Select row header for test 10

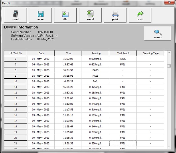pyautogui.click(x=16, y=81)
